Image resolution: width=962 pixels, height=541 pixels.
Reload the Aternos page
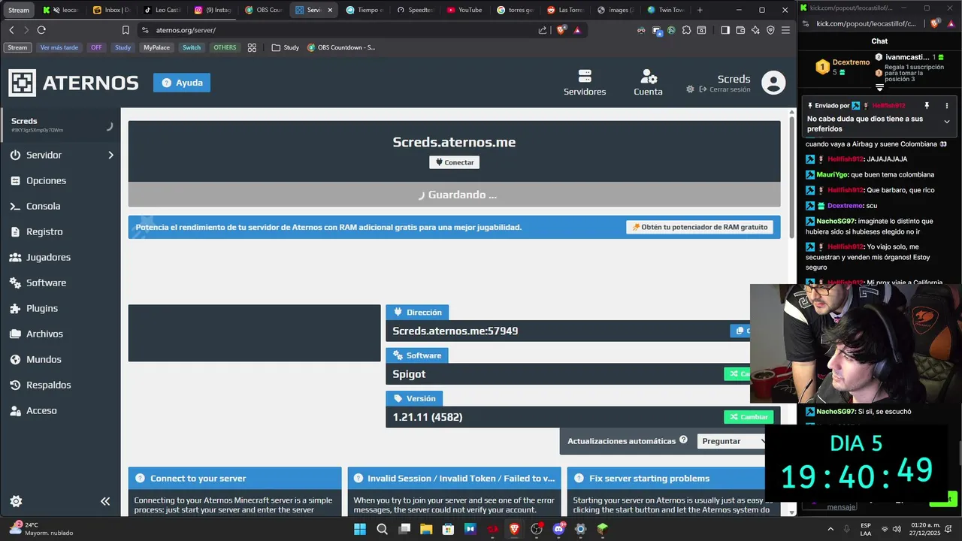pyautogui.click(x=41, y=30)
